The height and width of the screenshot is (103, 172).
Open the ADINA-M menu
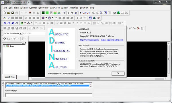point(55,8)
